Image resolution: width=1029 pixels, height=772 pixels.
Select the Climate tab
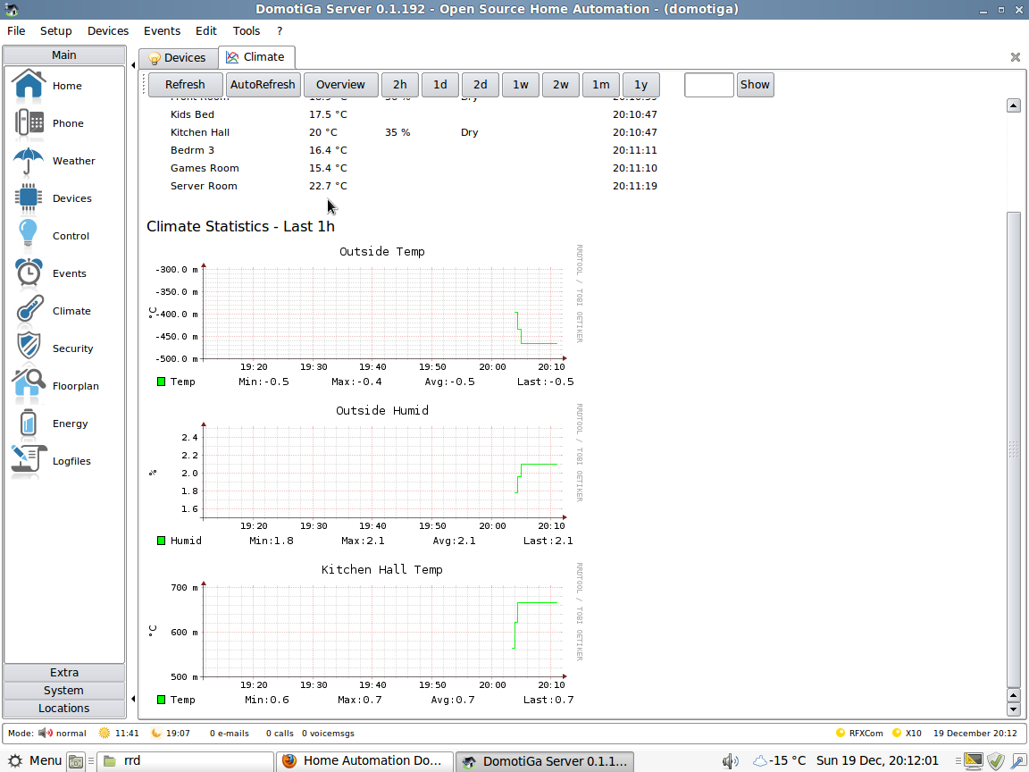pyautogui.click(x=256, y=57)
